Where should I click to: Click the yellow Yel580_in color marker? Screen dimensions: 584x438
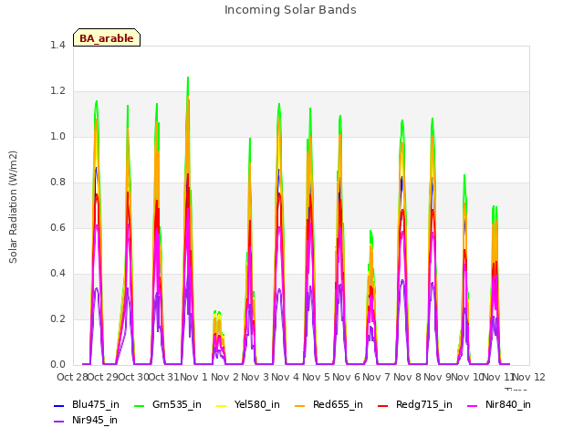[221, 405]
